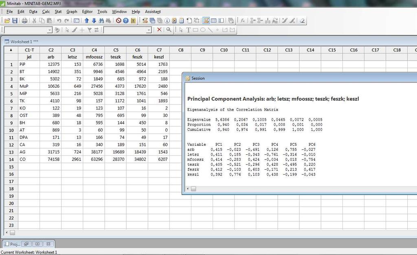Select the arrow pointer tool in graph annotation toolbar
The image size is (417, 255).
click(181, 30)
